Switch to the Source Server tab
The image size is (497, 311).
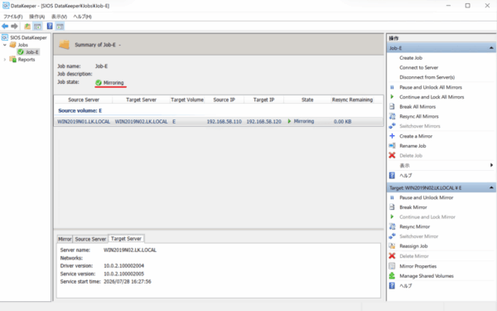[90, 239]
